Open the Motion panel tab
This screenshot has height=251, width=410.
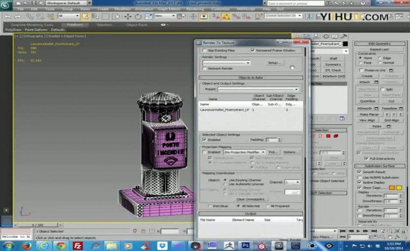326,36
